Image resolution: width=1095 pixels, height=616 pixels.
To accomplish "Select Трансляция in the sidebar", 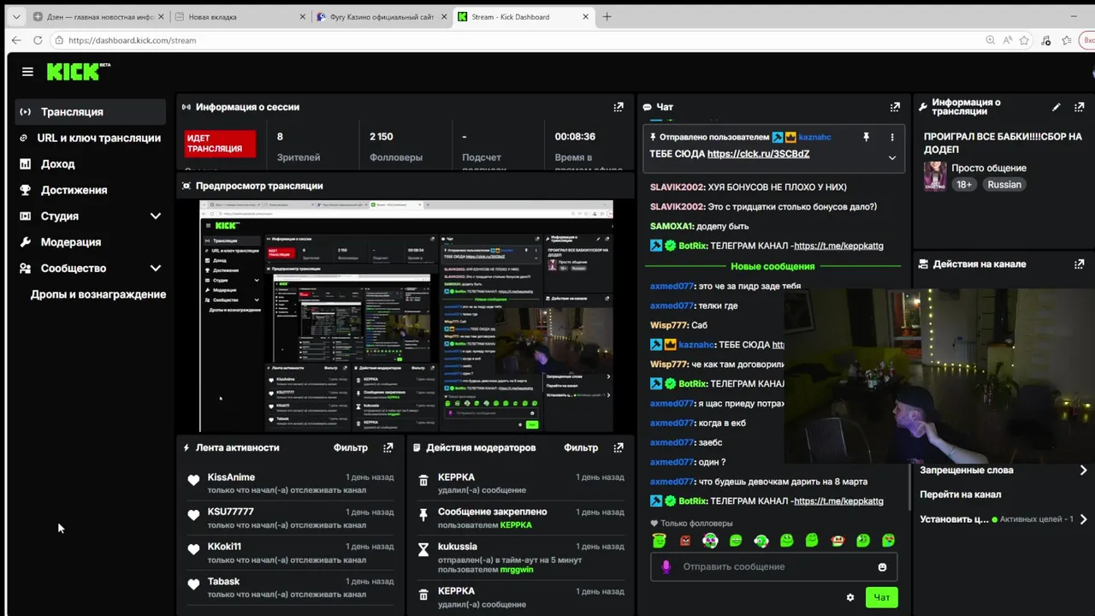I will click(90, 112).
